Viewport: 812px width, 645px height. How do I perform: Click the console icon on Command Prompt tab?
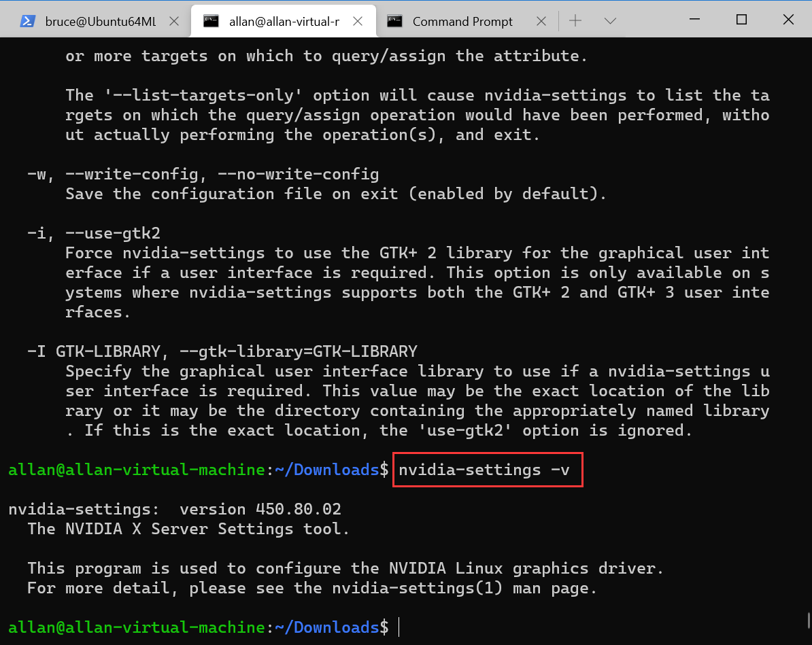[x=394, y=21]
